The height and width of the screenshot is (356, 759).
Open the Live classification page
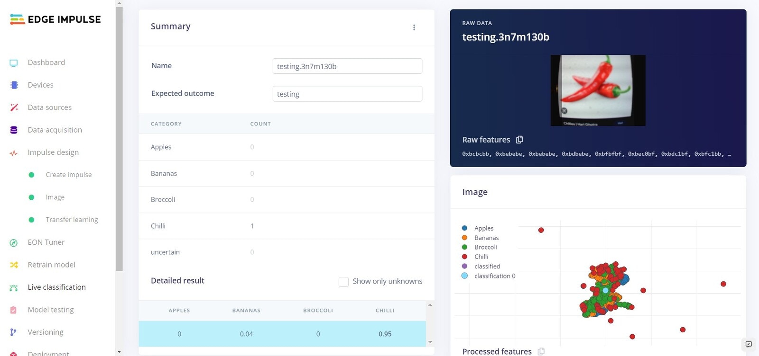(x=56, y=287)
